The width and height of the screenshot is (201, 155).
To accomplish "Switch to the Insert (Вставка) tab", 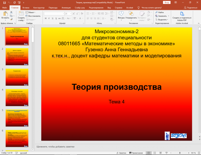I will coord(26,7).
